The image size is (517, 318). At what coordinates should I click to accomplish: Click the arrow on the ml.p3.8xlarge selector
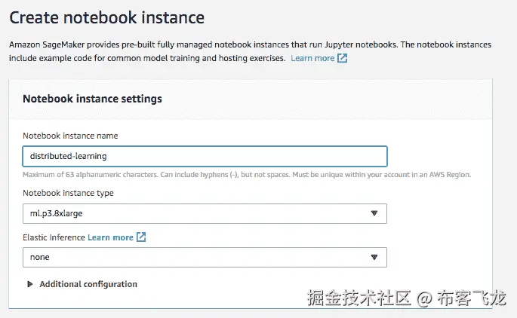pos(374,213)
